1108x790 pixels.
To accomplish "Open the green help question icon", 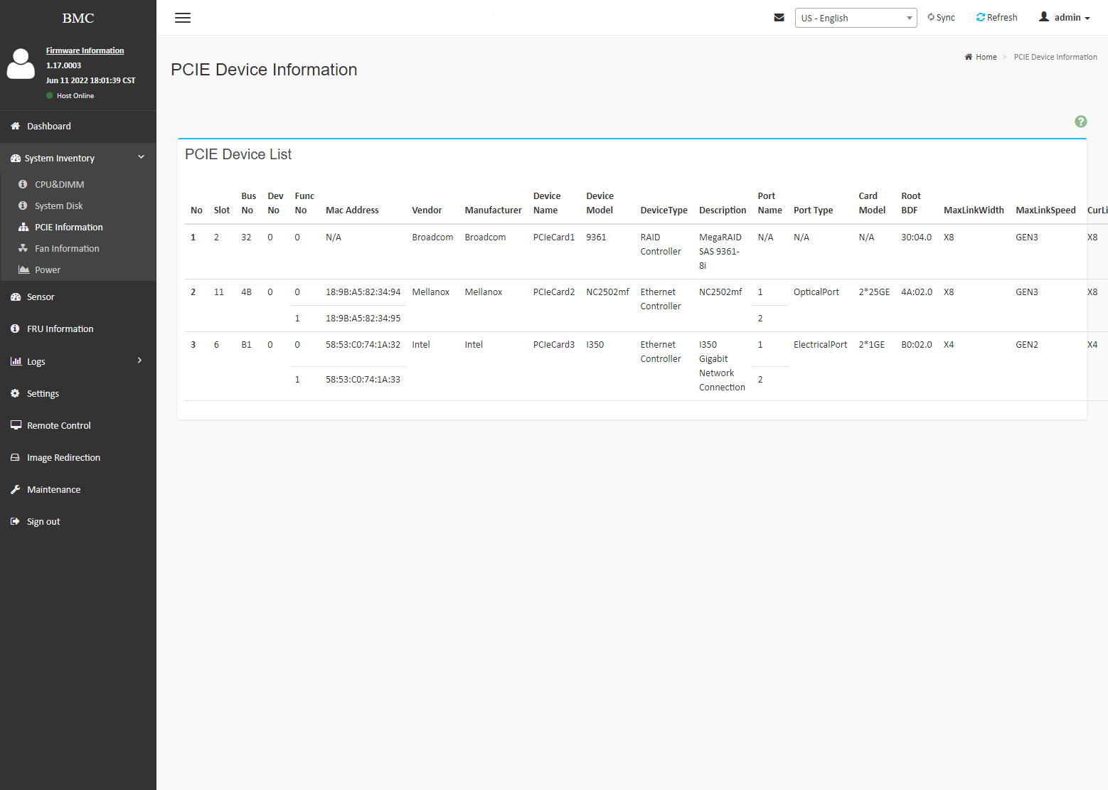I will click(1080, 122).
